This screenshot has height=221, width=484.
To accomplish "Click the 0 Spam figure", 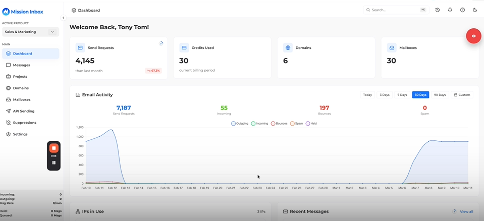I will tap(425, 108).
